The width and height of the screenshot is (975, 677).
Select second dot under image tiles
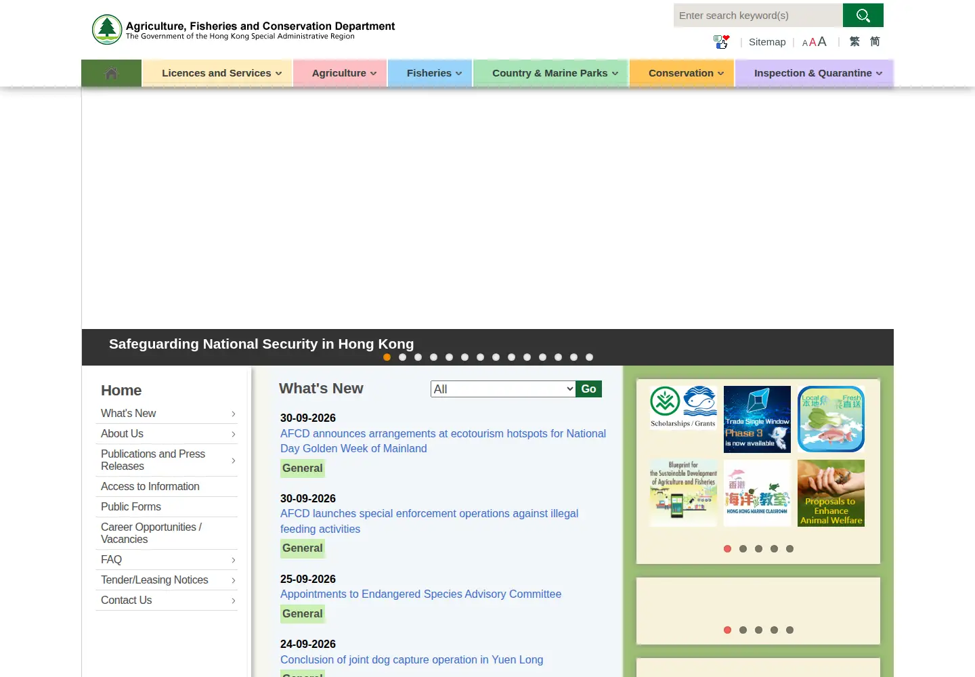click(x=743, y=549)
